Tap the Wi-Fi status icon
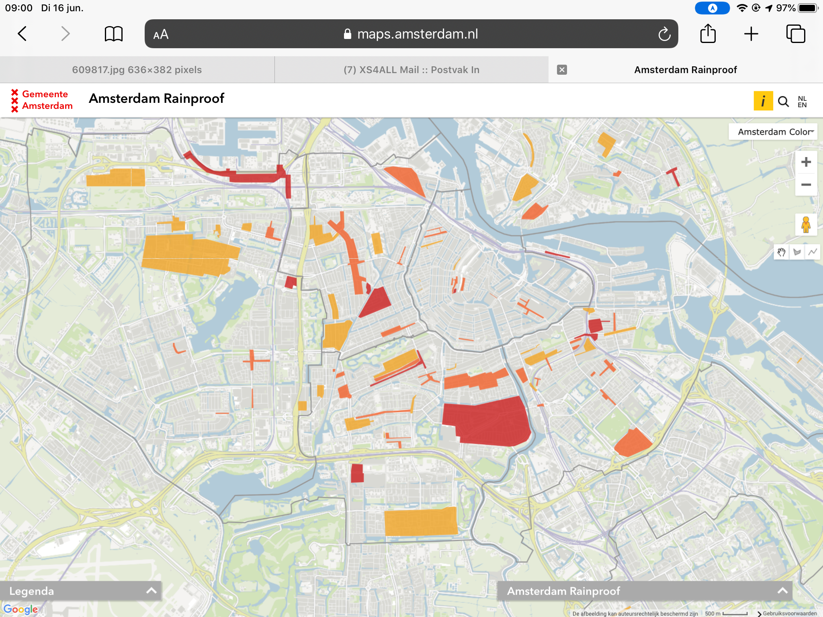 (742, 8)
